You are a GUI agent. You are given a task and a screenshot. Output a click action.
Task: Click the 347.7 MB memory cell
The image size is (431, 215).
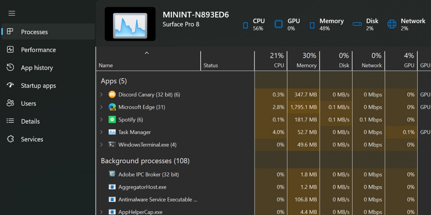click(x=304, y=95)
